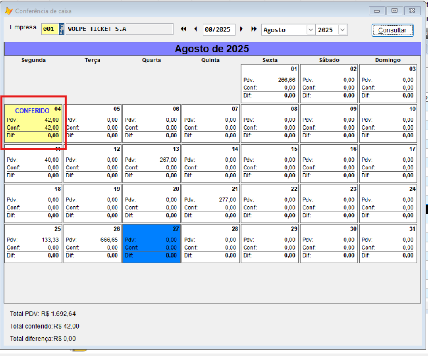This screenshot has height=356, width=428.
Task: Click day 13 cell showing 267,00
Action: [x=152, y=163]
